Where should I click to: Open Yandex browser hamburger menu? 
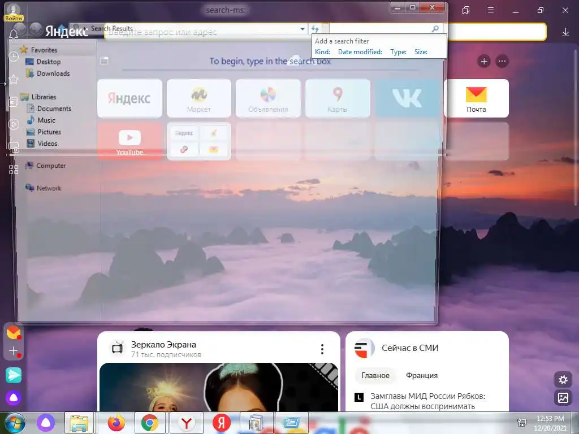pos(491,10)
